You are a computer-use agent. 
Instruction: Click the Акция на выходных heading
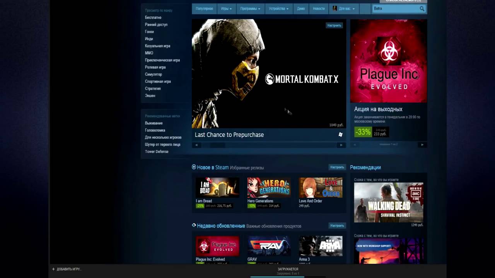378,109
